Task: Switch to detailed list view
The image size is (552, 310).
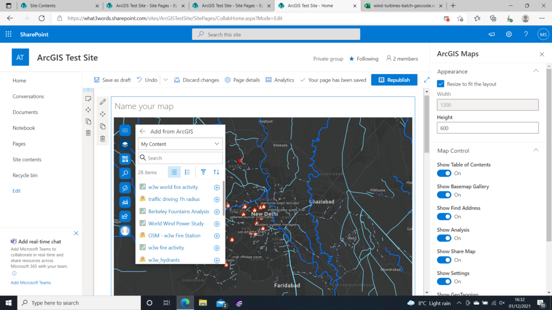Action: pos(187,172)
